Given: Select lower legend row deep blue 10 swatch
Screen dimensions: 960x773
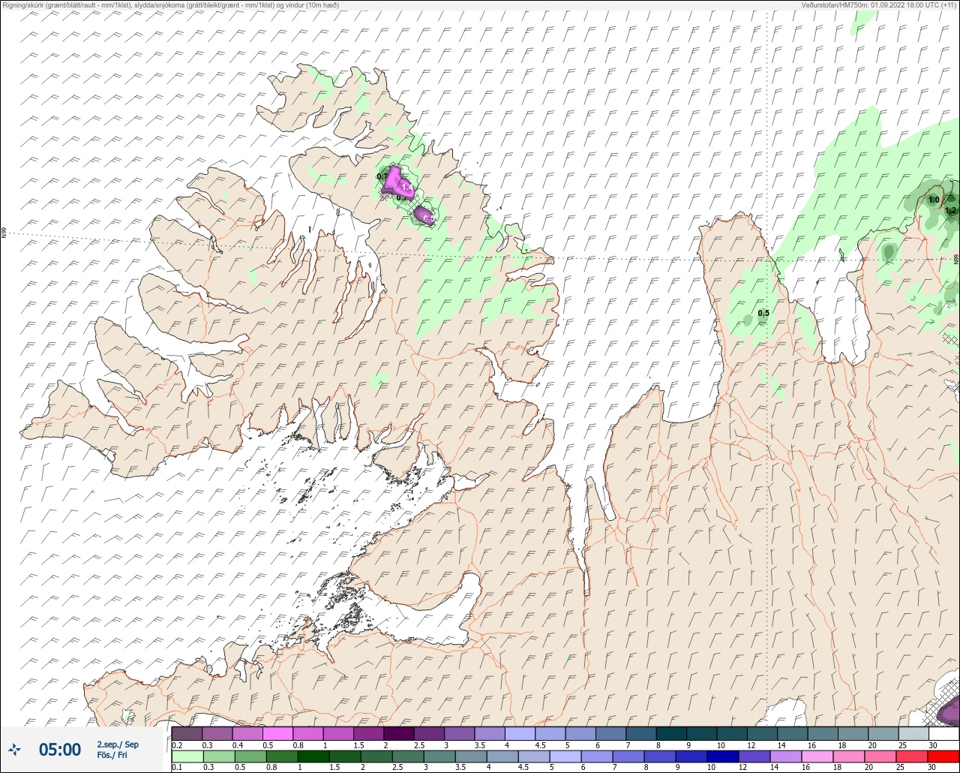Looking at the screenshot, I should (x=722, y=756).
